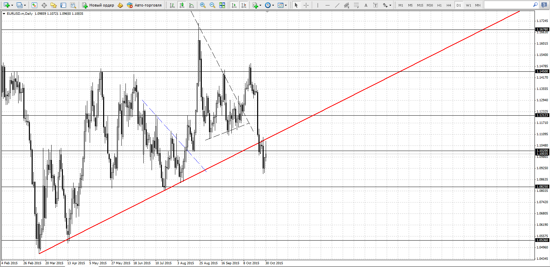
Task: Toggle the Terminal panel icon
Action: (x=63, y=5)
